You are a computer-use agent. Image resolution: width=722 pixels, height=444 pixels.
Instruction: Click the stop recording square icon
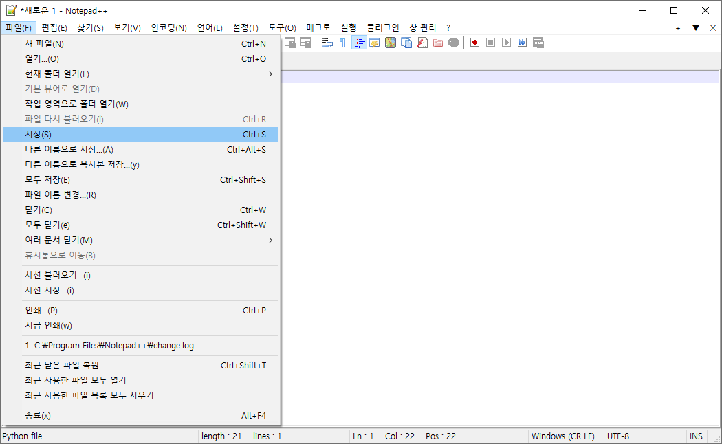(x=491, y=43)
